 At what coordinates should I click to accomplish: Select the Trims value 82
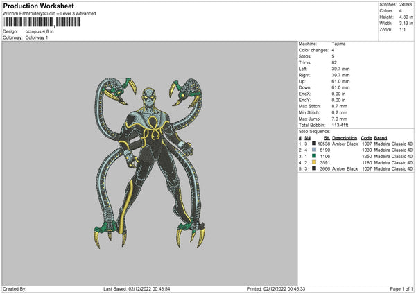pyautogui.click(x=334, y=62)
